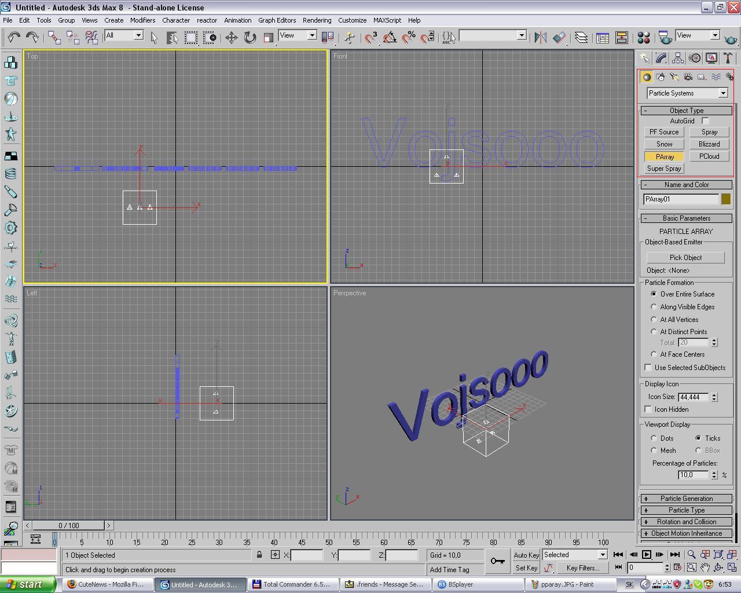Switch to Display command panel tab
Image resolution: width=741 pixels, height=593 pixels.
pos(711,58)
